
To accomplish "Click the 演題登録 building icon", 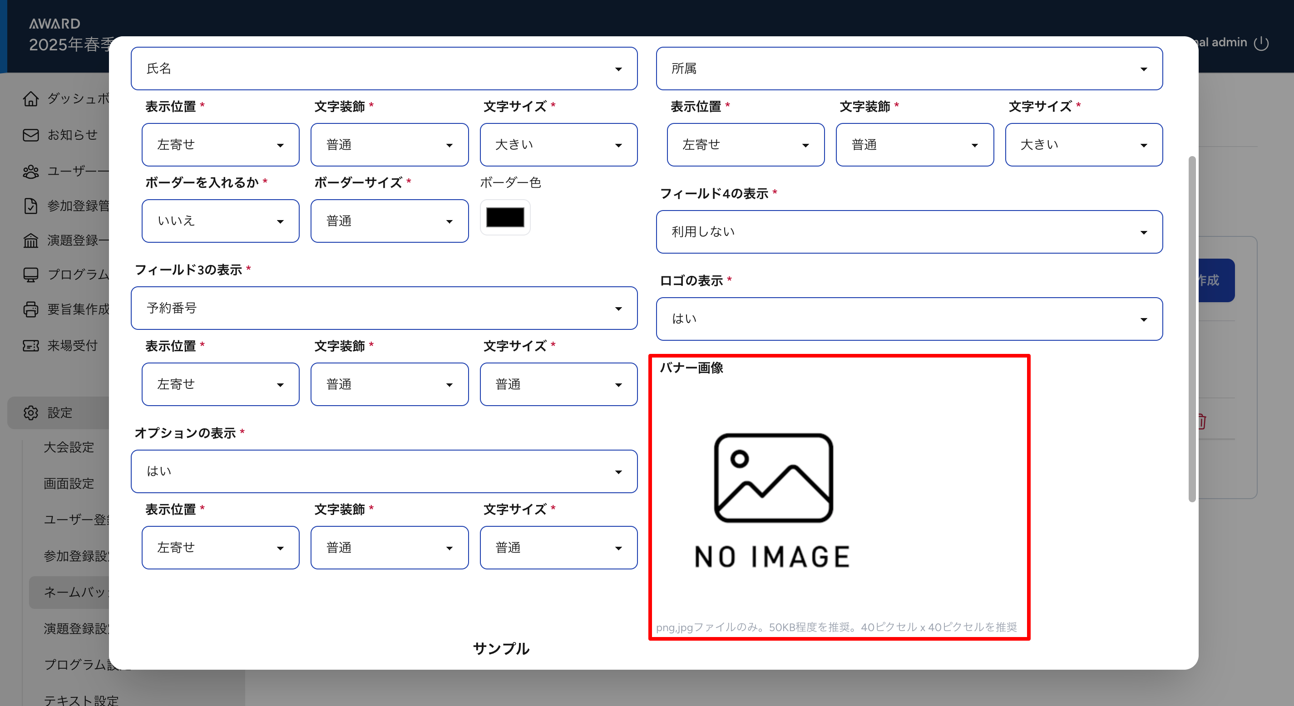I will (x=30, y=240).
